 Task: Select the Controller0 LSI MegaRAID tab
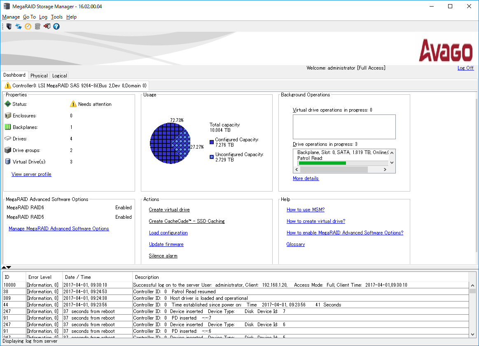pyautogui.click(x=75, y=86)
